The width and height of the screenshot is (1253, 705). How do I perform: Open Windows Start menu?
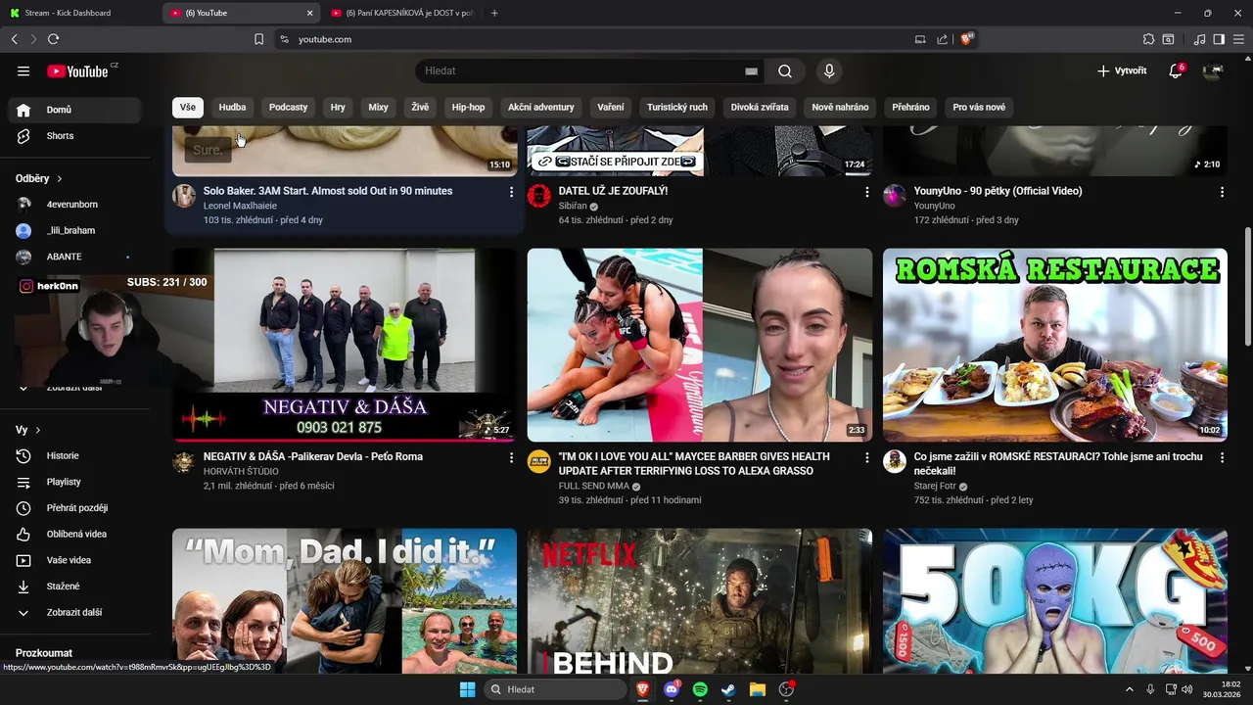pyautogui.click(x=467, y=689)
